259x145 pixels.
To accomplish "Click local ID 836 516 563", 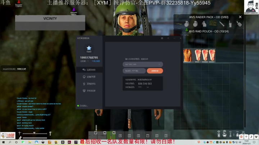I will (145, 84).
